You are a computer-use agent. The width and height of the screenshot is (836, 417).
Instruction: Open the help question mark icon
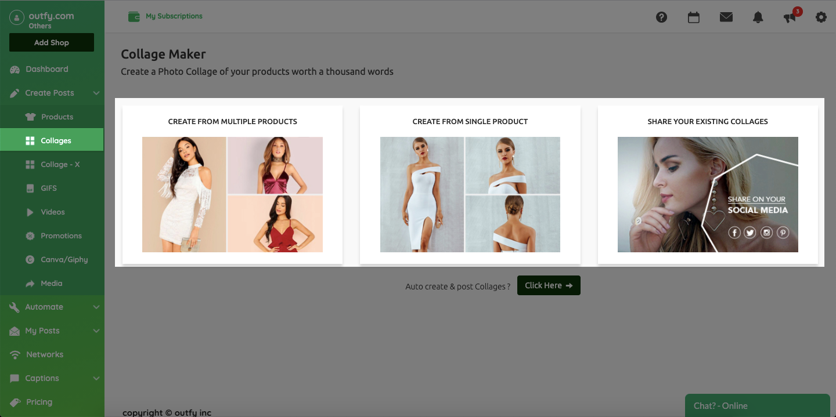pos(661,17)
